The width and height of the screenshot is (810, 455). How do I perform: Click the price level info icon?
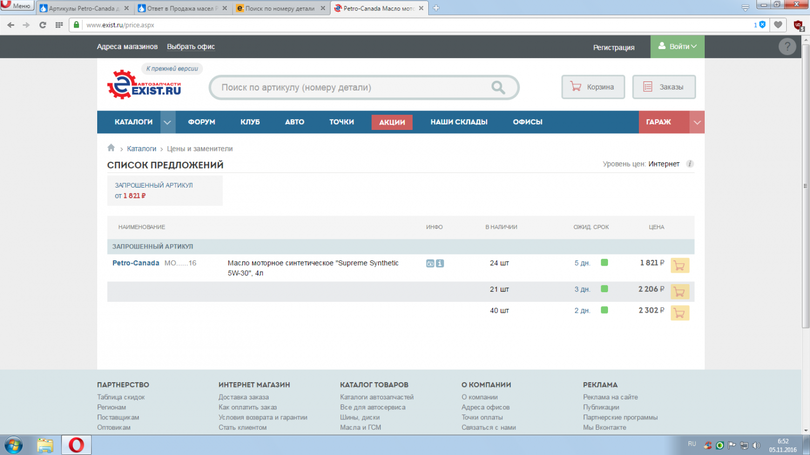690,164
